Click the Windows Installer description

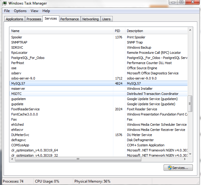click(x=140, y=89)
